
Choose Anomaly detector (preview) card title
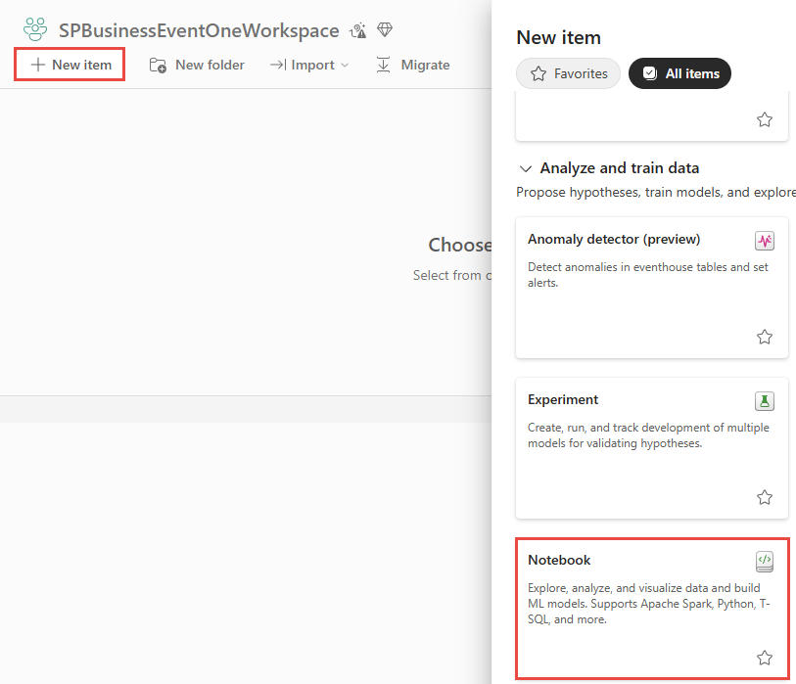click(x=614, y=239)
